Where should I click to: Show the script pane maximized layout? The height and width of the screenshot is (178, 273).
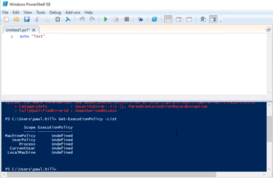tap(189, 19)
